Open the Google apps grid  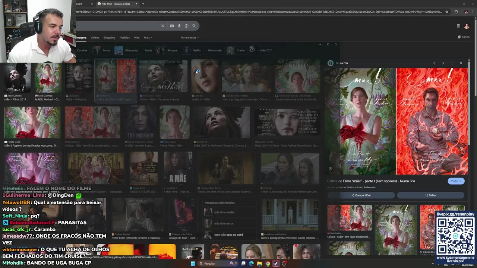click(x=458, y=26)
